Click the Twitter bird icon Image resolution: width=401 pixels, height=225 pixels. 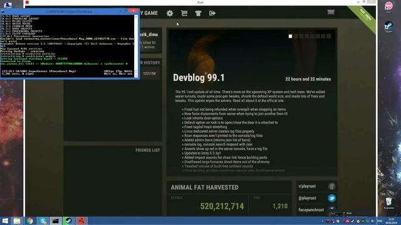coord(331,198)
